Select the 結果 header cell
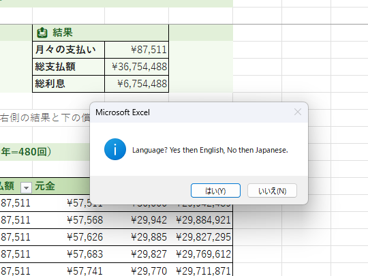 pyautogui.click(x=100, y=33)
